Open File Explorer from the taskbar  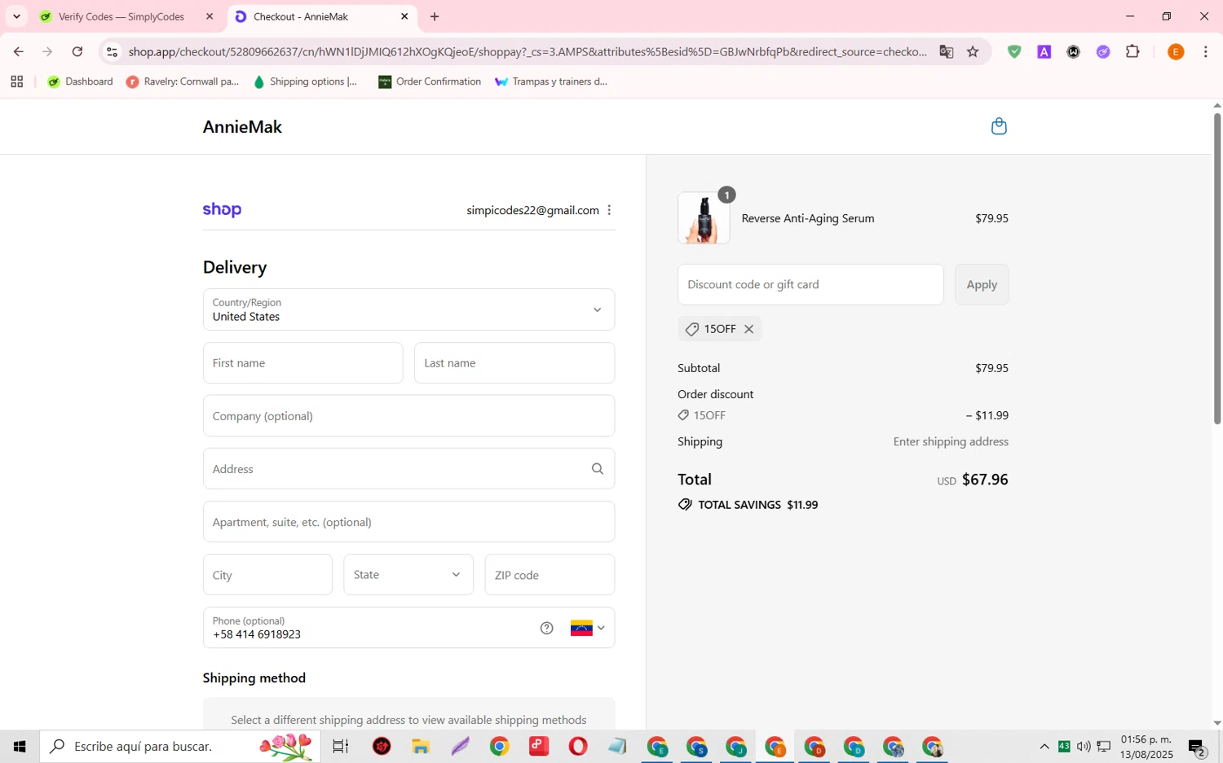(421, 746)
